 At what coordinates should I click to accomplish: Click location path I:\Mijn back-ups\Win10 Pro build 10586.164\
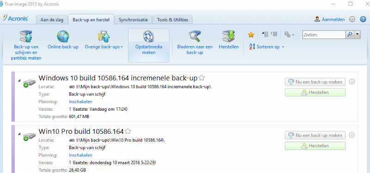120,140
